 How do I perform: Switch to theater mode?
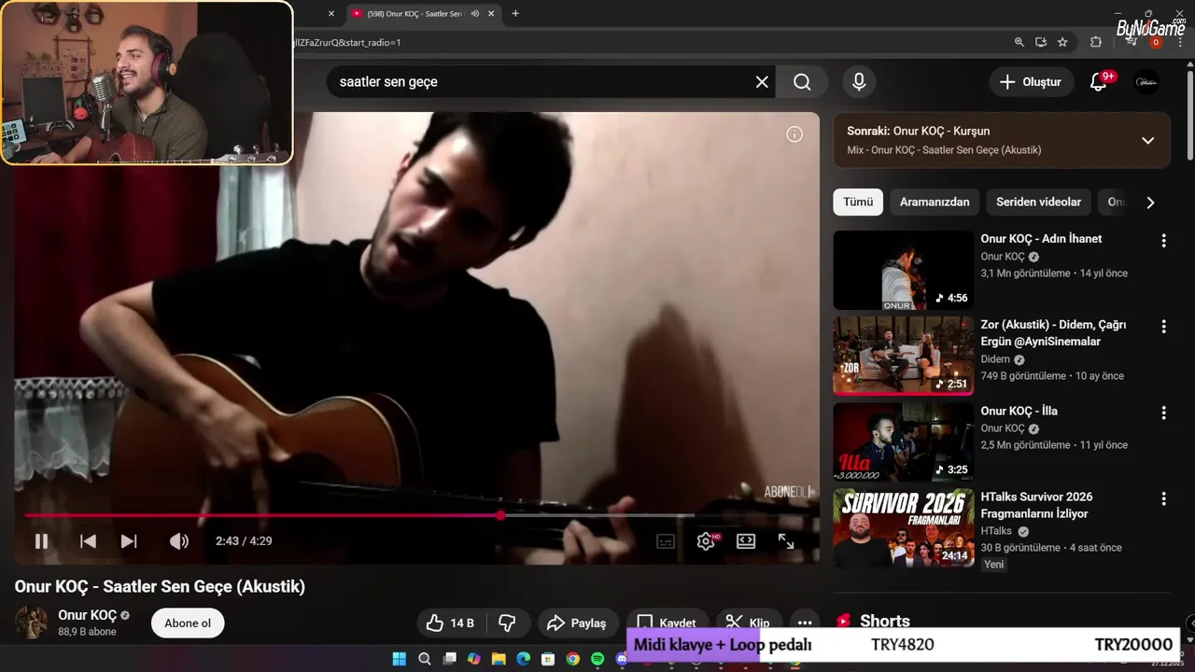[x=746, y=541]
